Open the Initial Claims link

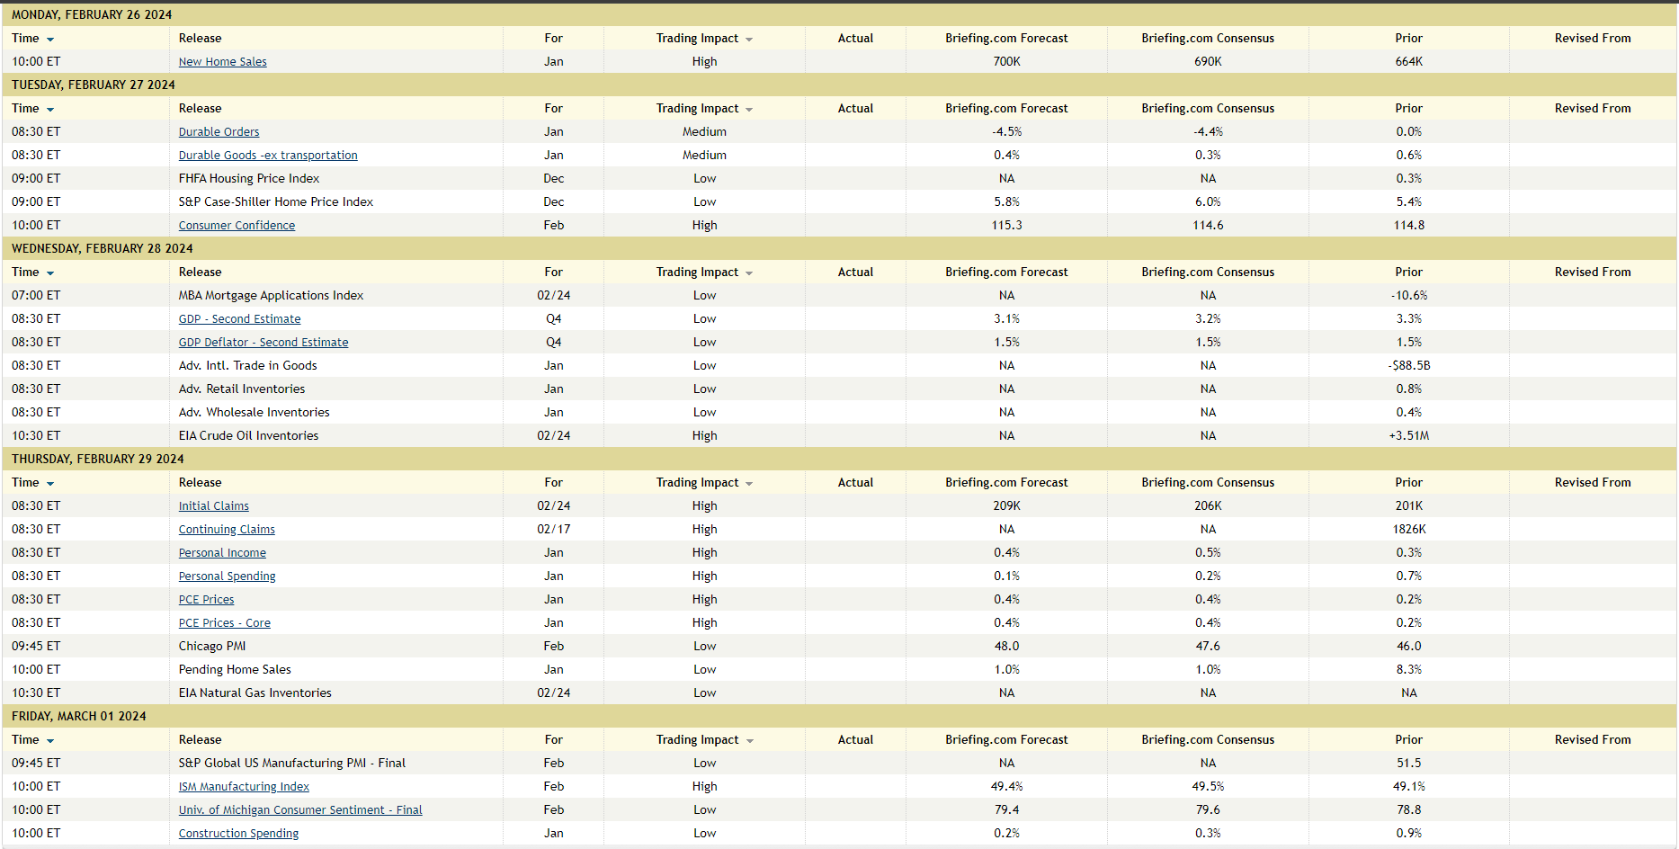click(213, 506)
